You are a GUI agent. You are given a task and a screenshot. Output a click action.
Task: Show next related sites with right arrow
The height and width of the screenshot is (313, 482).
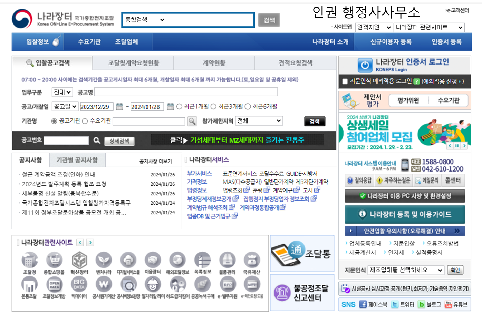tap(90, 243)
